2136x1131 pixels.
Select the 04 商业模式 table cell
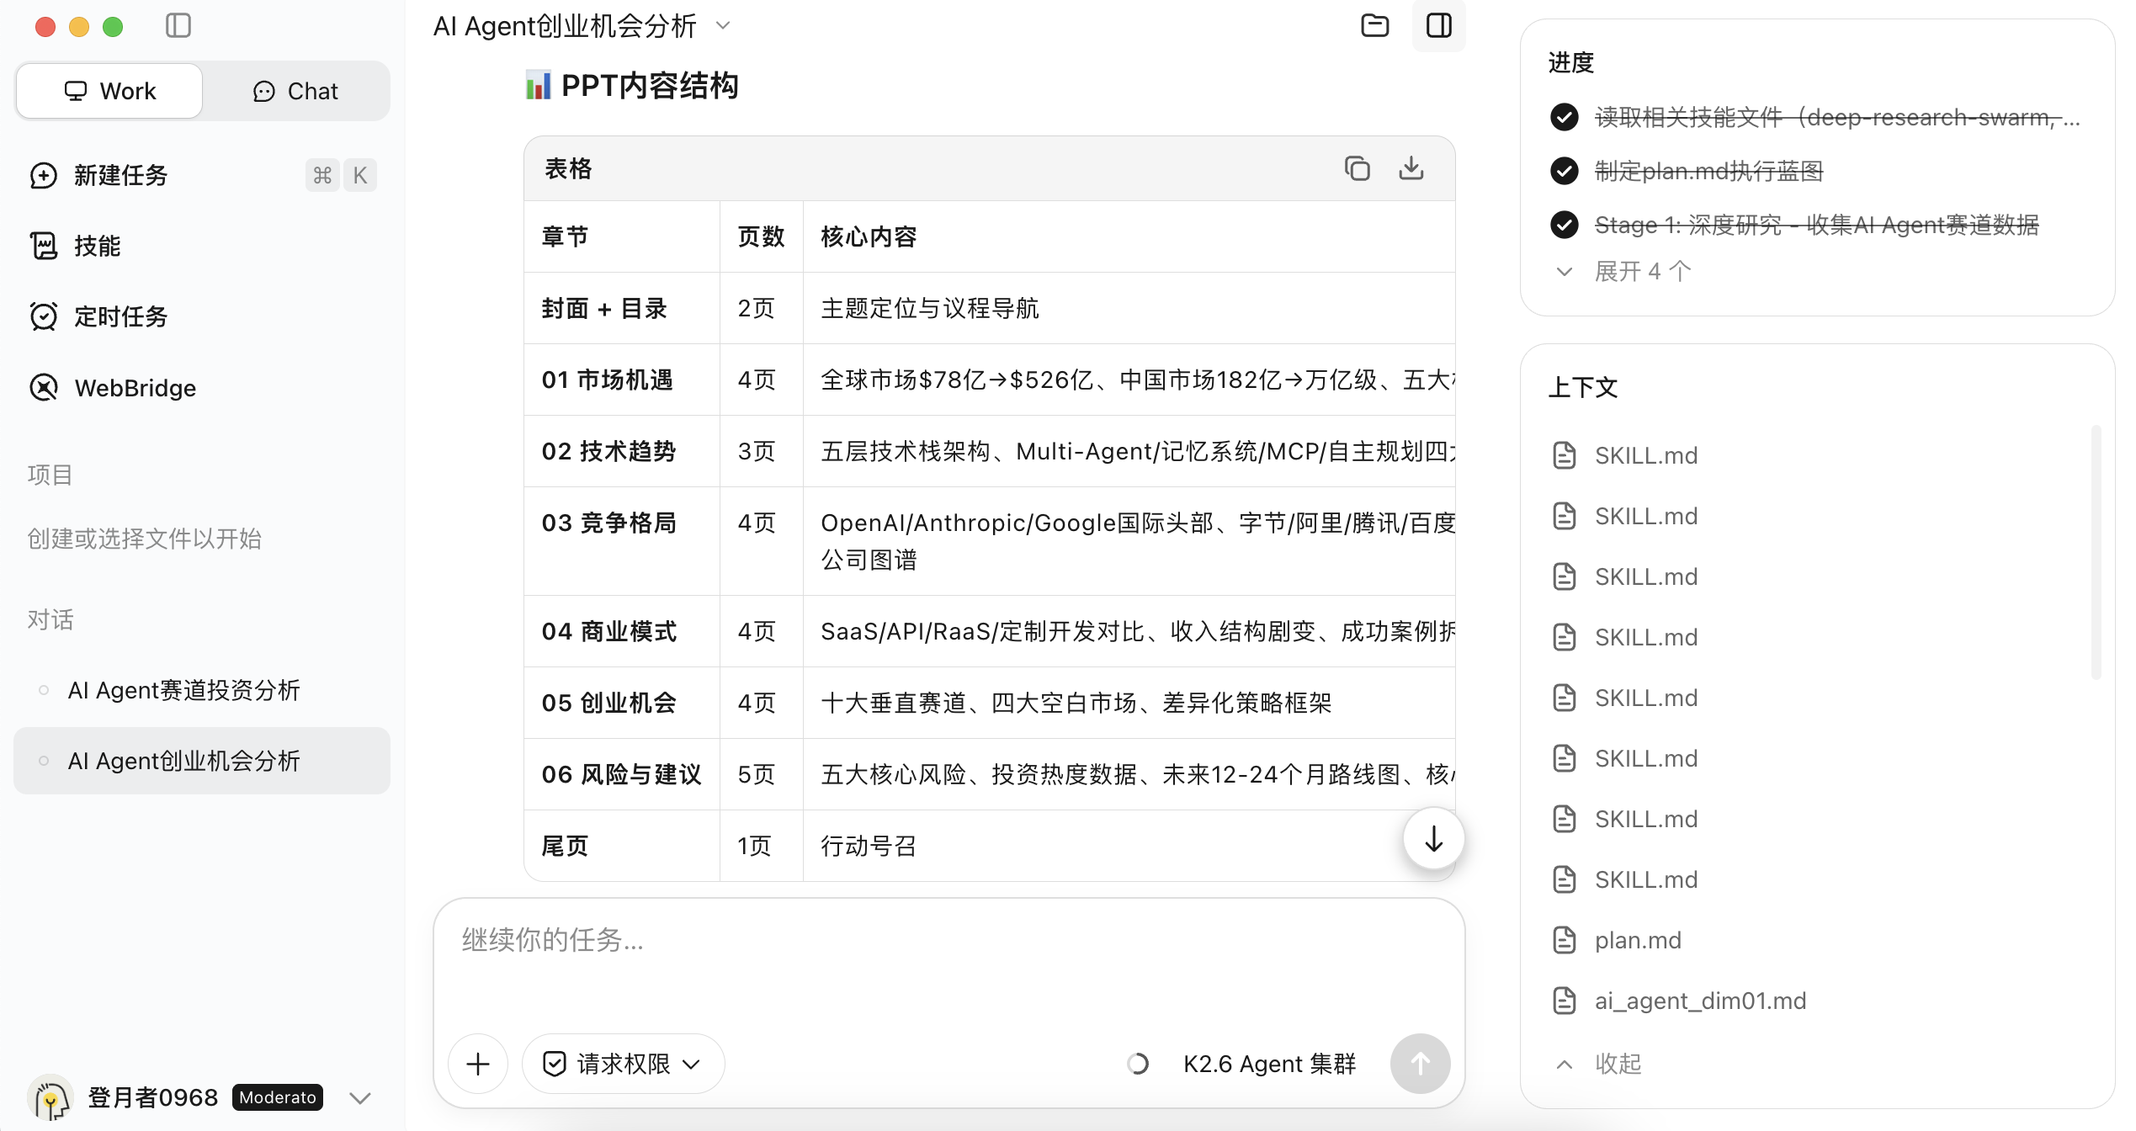coord(622,631)
